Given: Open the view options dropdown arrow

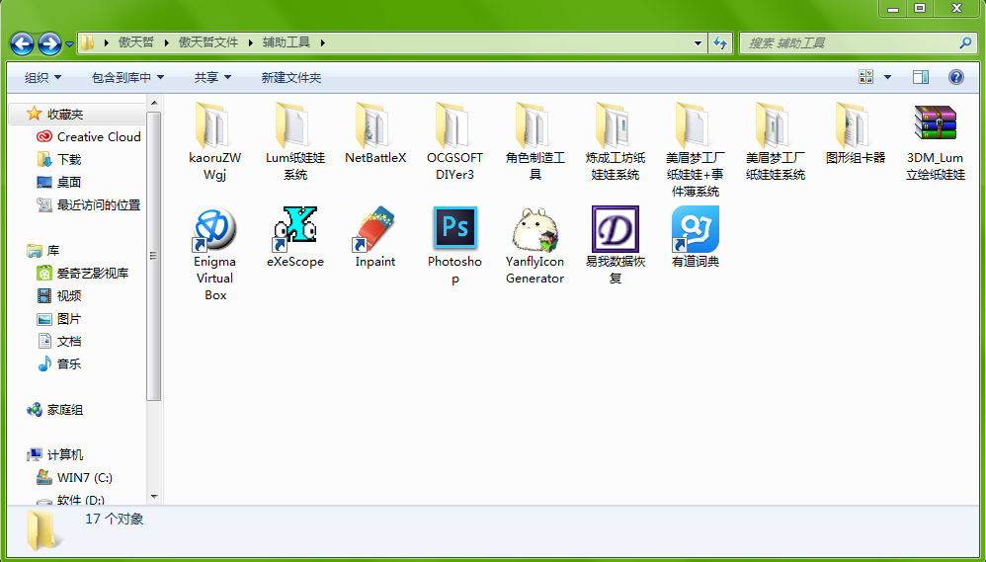Looking at the screenshot, I should 887,77.
